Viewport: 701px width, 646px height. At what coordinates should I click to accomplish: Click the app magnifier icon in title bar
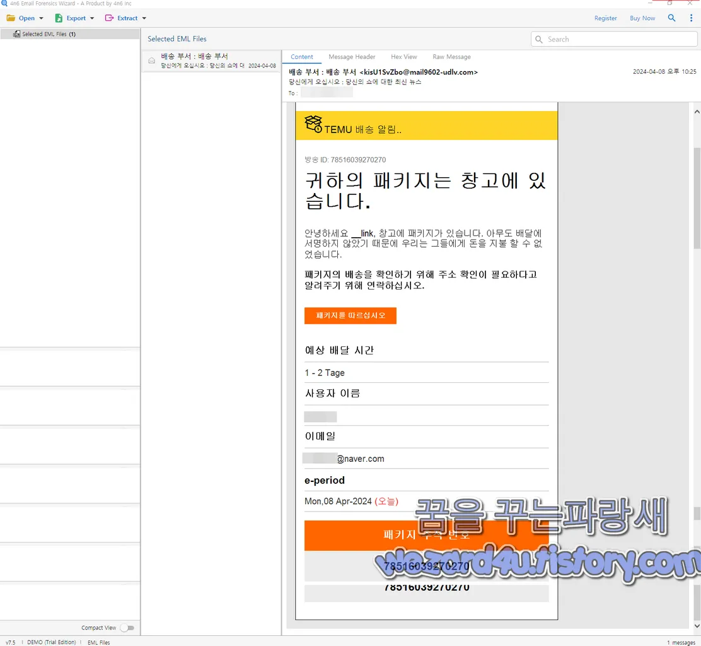(x=4, y=3)
